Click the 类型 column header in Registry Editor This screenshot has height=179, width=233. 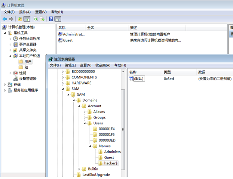pyautogui.click(x=179, y=72)
